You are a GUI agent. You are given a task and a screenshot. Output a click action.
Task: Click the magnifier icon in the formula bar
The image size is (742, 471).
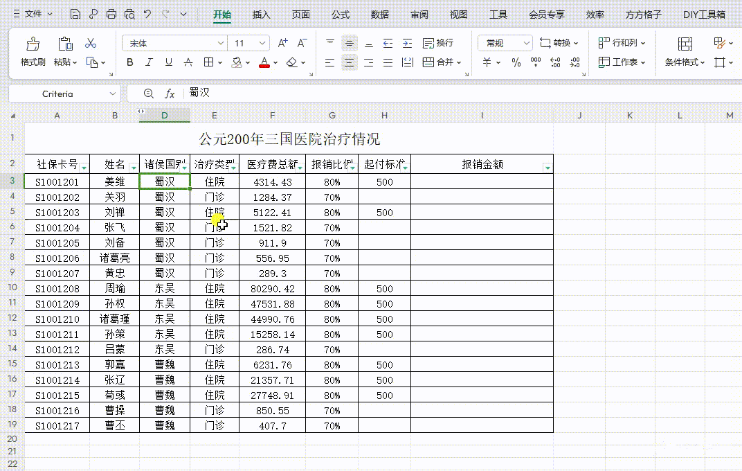[x=149, y=94]
